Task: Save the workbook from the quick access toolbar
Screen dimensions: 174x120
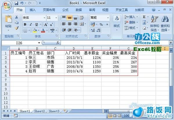Action: pyautogui.click(x=16, y=3)
